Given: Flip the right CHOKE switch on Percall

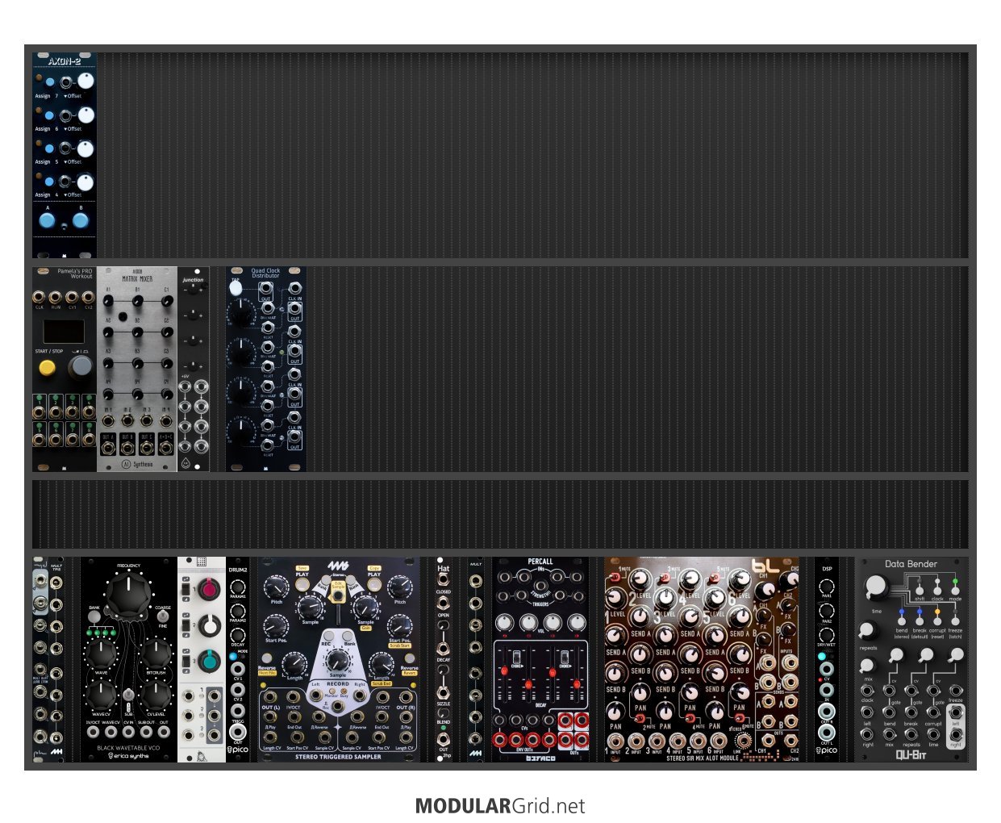Looking at the screenshot, I should coord(565,657).
